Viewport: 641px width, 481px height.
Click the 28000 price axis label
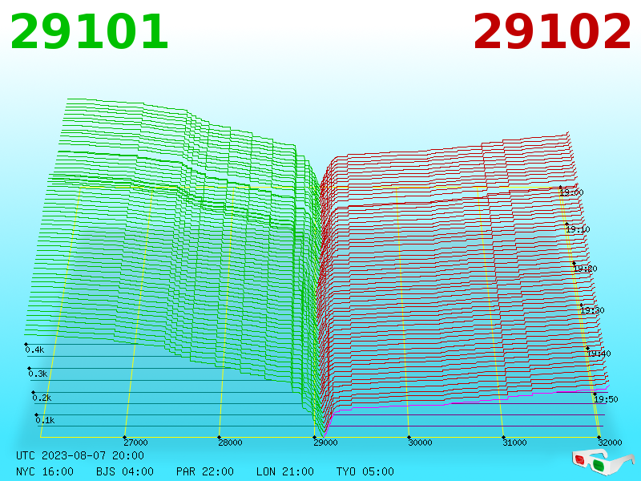click(x=230, y=443)
